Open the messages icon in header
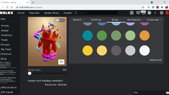This screenshot has width=169, height=95. [x=138, y=13]
